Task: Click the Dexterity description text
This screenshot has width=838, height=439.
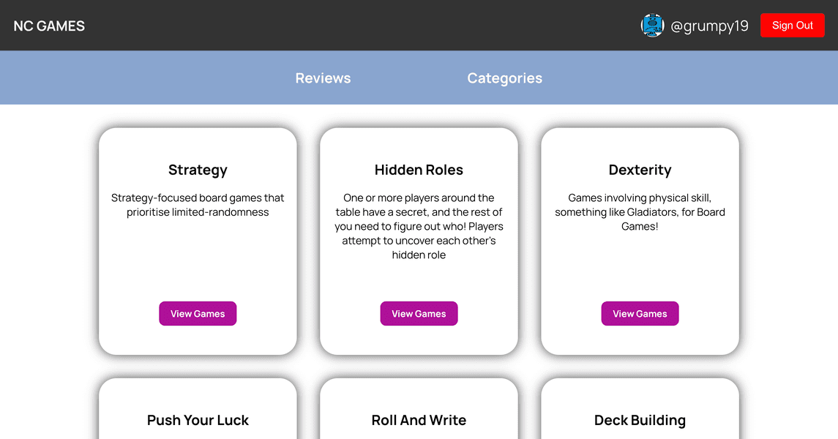Action: pyautogui.click(x=640, y=212)
